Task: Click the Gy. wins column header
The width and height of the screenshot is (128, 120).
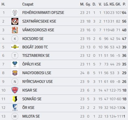Action: (88, 4)
